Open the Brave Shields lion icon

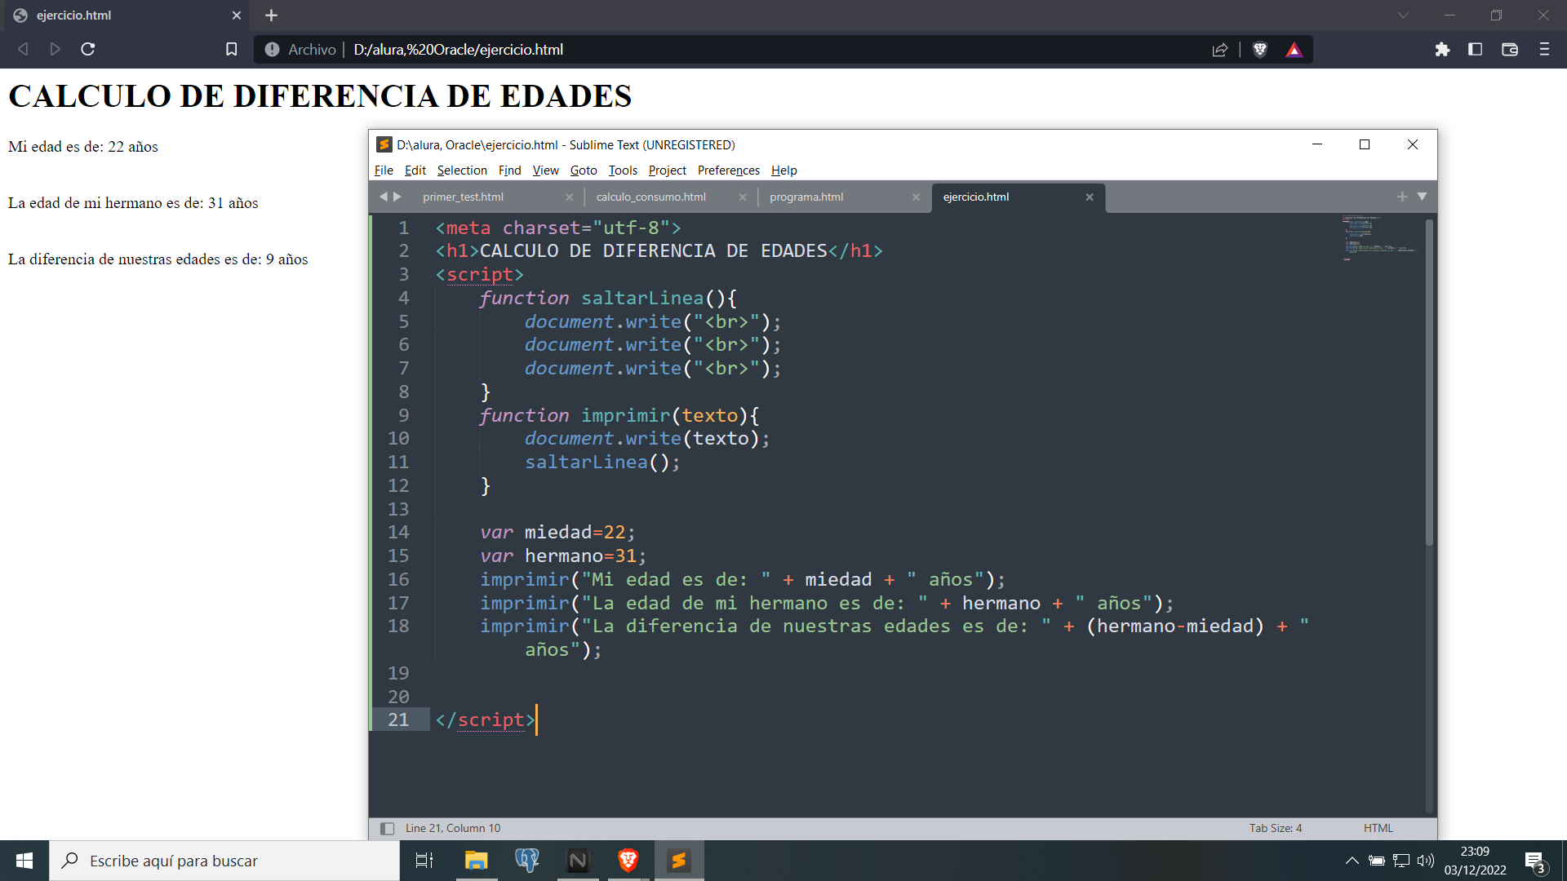tap(1260, 50)
